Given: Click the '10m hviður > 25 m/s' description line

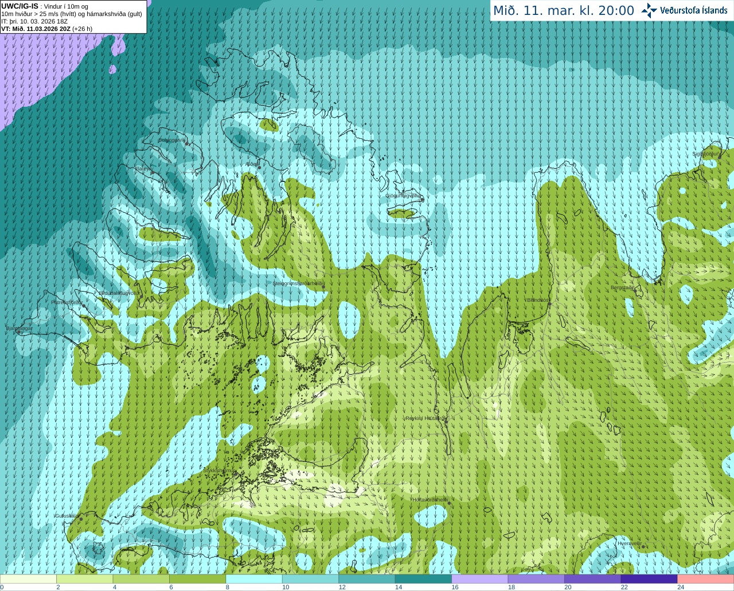Looking at the screenshot, I should pos(72,14).
